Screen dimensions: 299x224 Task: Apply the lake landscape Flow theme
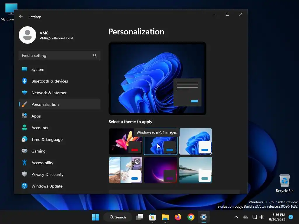coord(196,170)
